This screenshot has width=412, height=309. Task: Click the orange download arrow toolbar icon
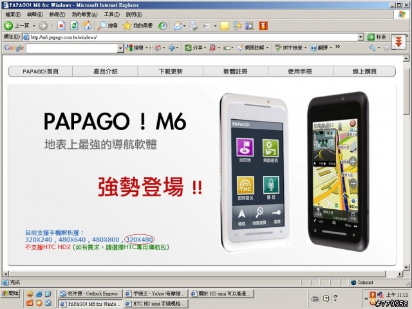click(x=263, y=26)
